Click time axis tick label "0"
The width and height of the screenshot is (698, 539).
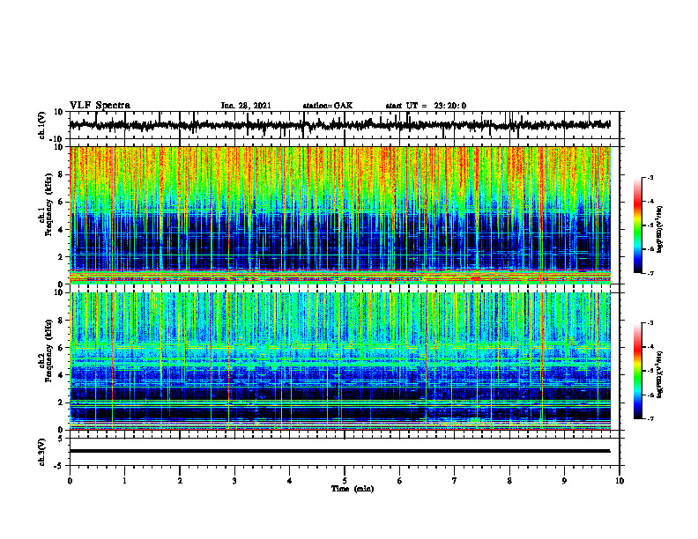click(x=70, y=481)
